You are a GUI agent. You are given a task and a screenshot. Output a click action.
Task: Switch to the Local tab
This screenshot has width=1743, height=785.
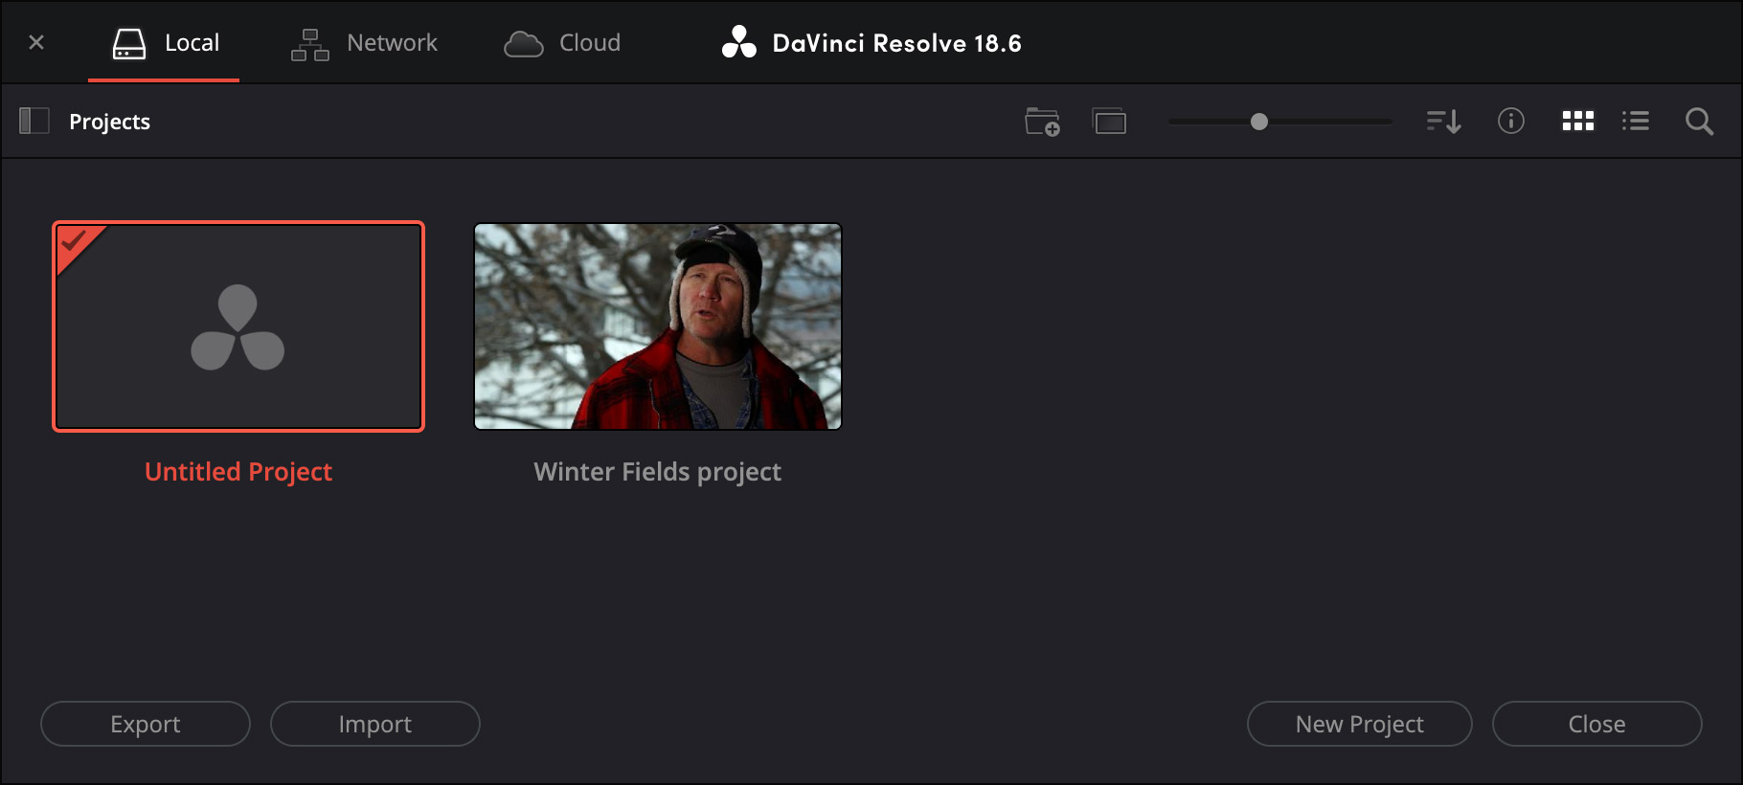pyautogui.click(x=164, y=43)
